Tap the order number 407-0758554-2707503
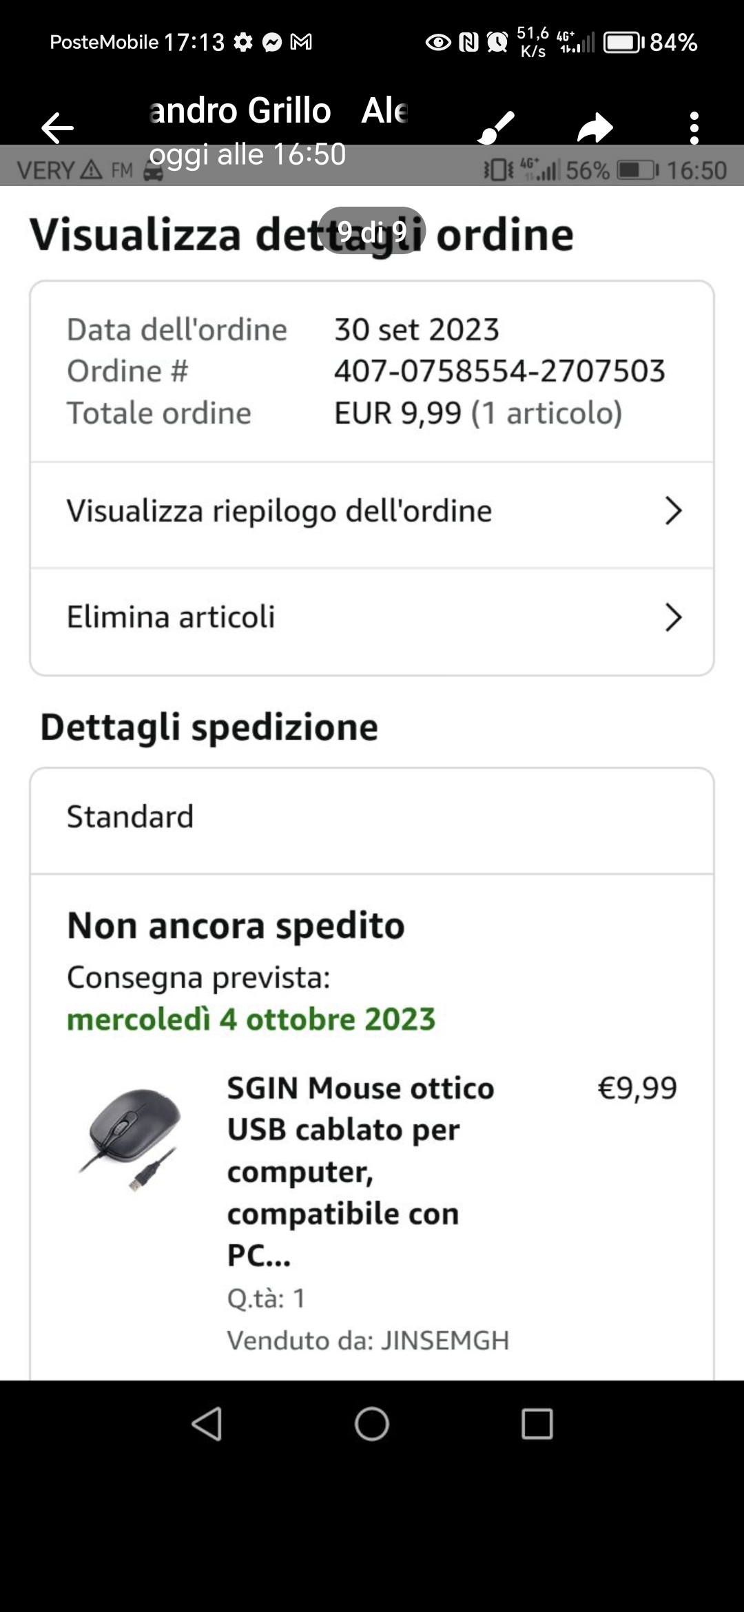 click(499, 371)
